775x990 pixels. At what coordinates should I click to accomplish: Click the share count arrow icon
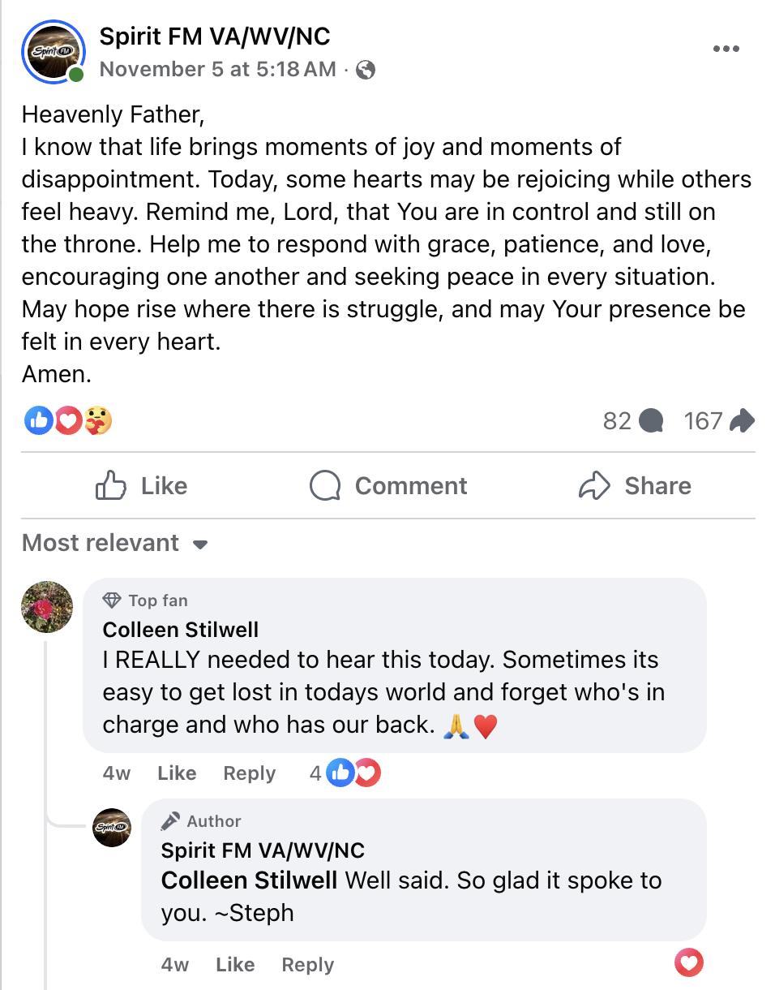point(742,420)
